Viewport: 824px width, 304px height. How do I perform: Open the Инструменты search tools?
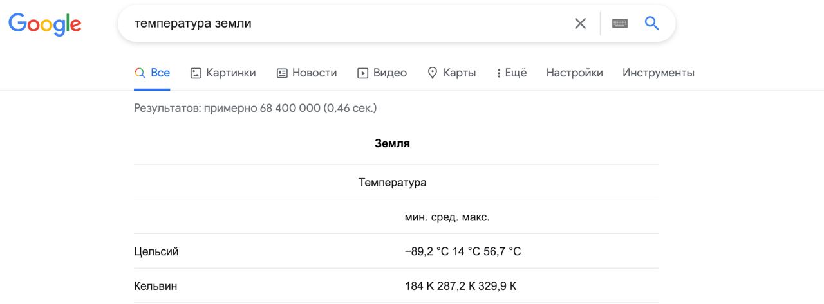coord(658,73)
